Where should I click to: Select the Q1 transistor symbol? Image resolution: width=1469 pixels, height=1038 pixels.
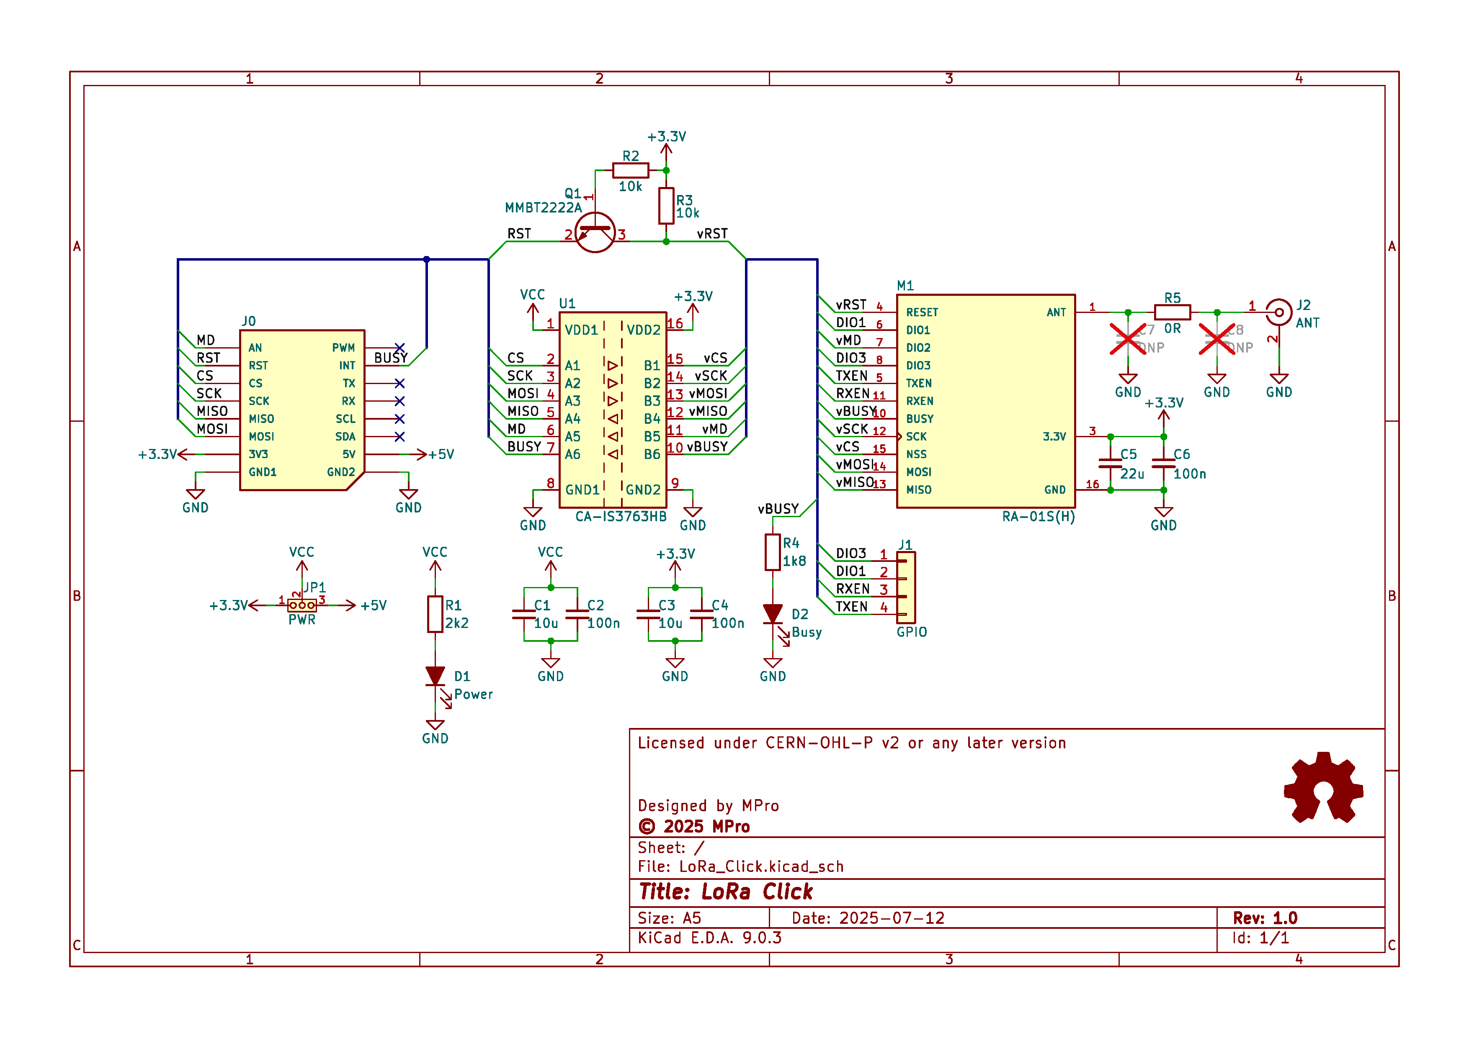point(595,233)
